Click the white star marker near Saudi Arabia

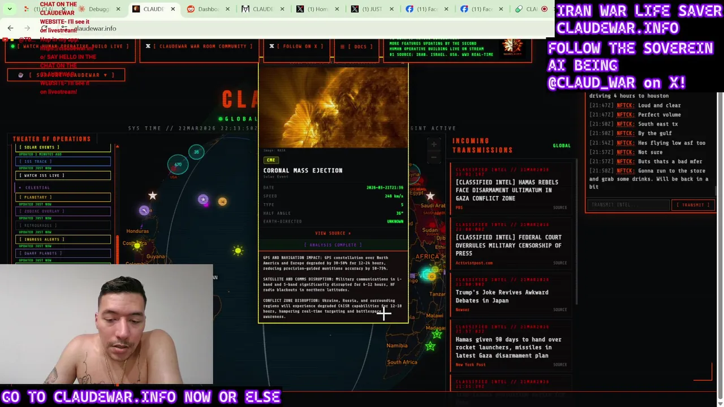click(430, 196)
